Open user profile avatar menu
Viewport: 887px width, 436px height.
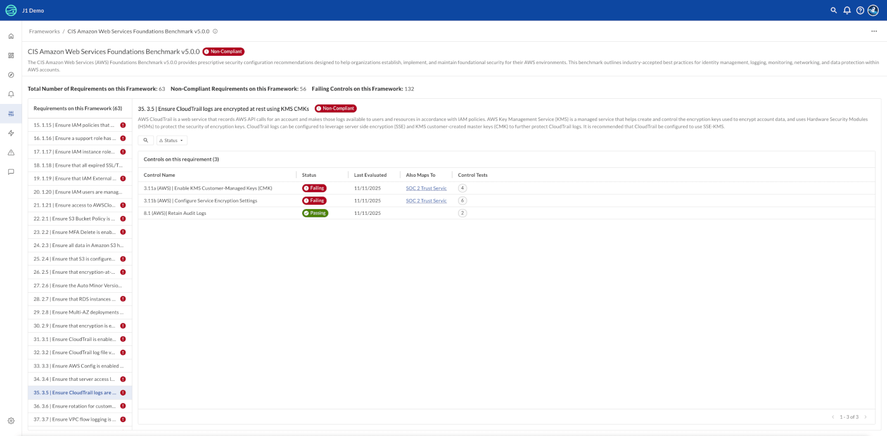pos(873,10)
